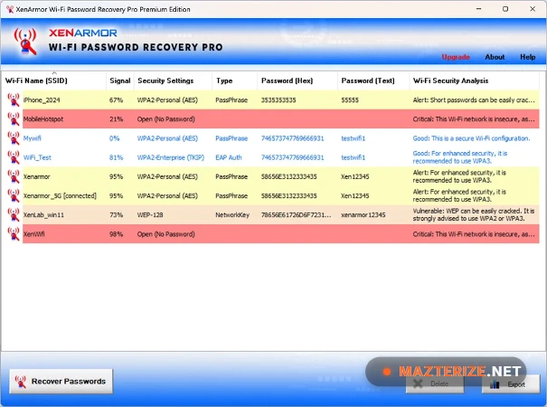The image size is (547, 407).
Task: Start recovery with Recover Passwords button
Action: [x=61, y=381]
